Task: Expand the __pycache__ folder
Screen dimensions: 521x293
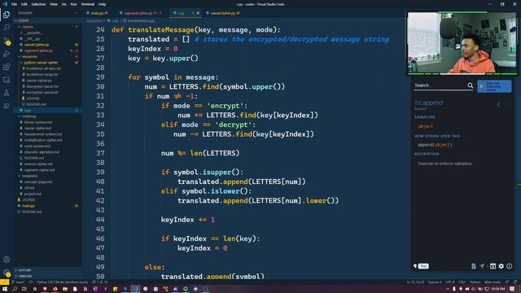Action: [46, 33]
